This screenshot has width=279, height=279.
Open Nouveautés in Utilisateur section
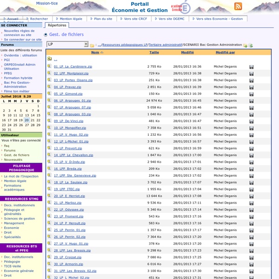pyautogui.click(x=13, y=159)
